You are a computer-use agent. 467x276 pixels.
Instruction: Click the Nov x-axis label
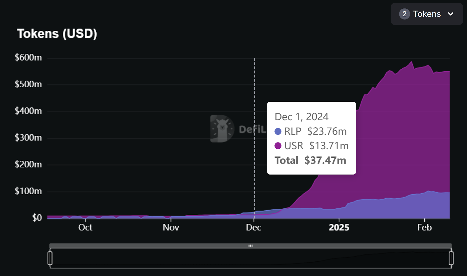click(x=171, y=228)
